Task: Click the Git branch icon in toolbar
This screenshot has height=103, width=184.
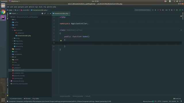Action: 169,10
